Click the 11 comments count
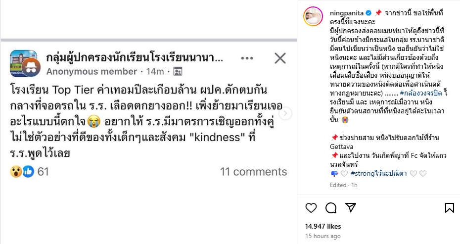The height and width of the screenshot is (244, 460). point(253,172)
